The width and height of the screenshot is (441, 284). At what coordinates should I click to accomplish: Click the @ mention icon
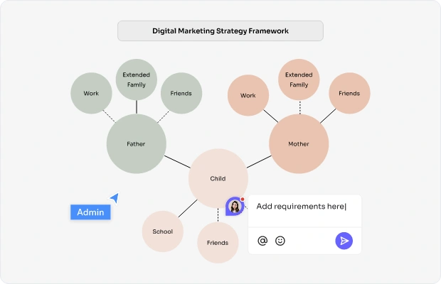(262, 241)
